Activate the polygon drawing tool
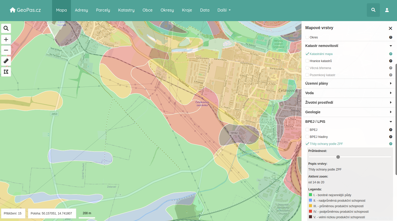 click(x=6, y=72)
